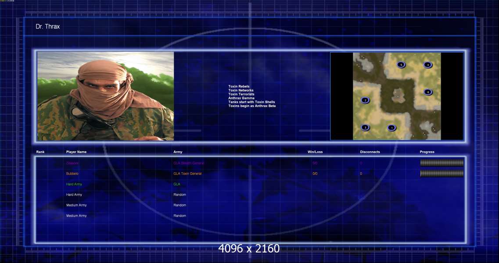
Task: Click the GLA Stealth General army entry
Action: (x=189, y=163)
